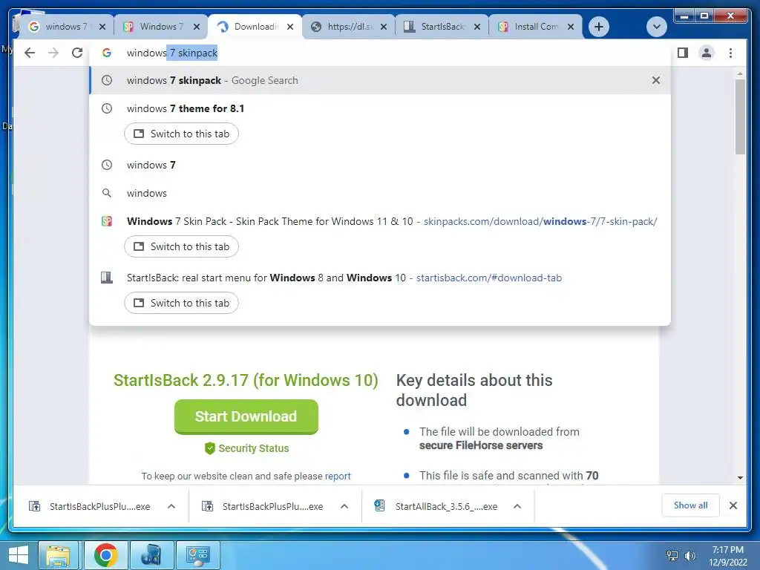Viewport: 760px width, 570px height.
Task: Close the Downloading tab
Action: 290,27
